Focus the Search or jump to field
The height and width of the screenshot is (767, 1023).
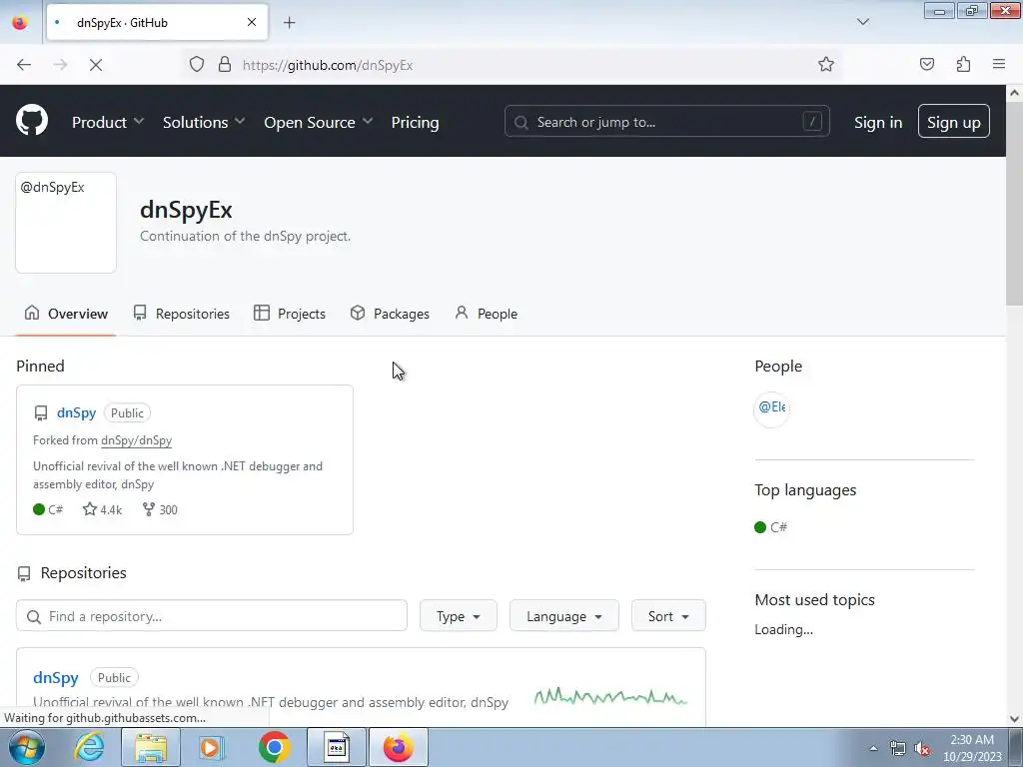(x=666, y=121)
